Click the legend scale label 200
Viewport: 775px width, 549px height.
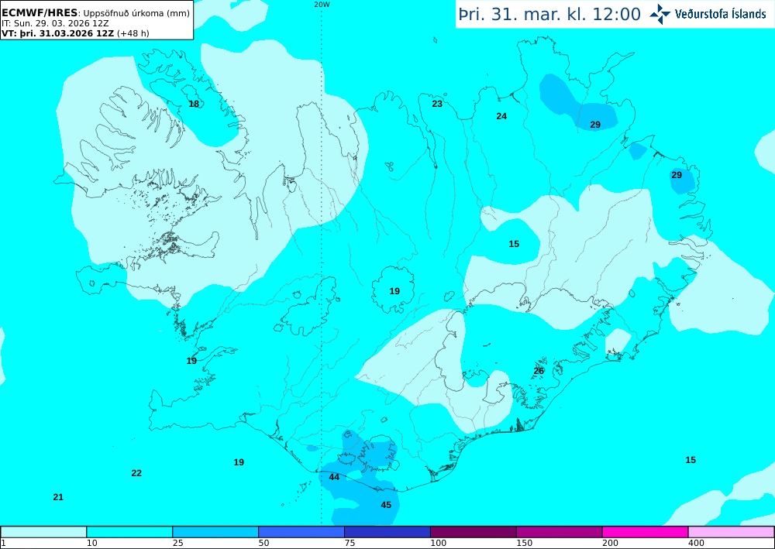(611, 543)
